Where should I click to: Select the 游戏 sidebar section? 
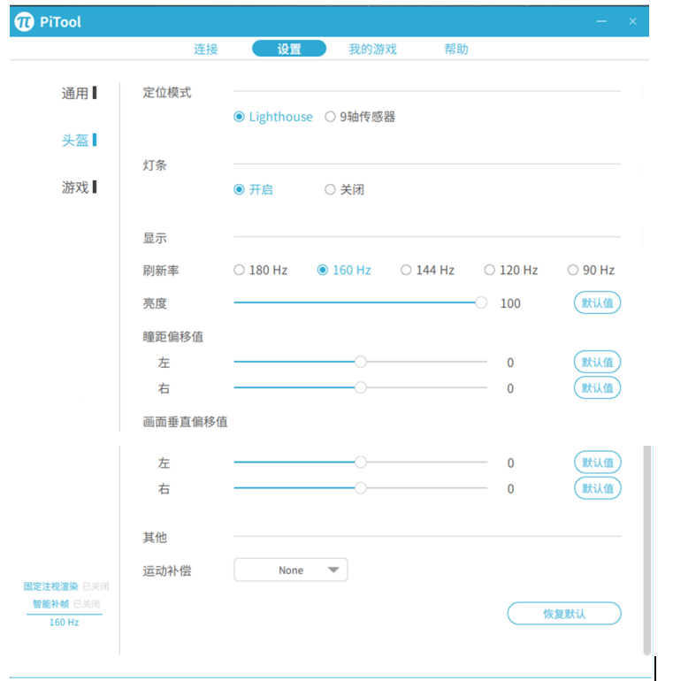(79, 187)
